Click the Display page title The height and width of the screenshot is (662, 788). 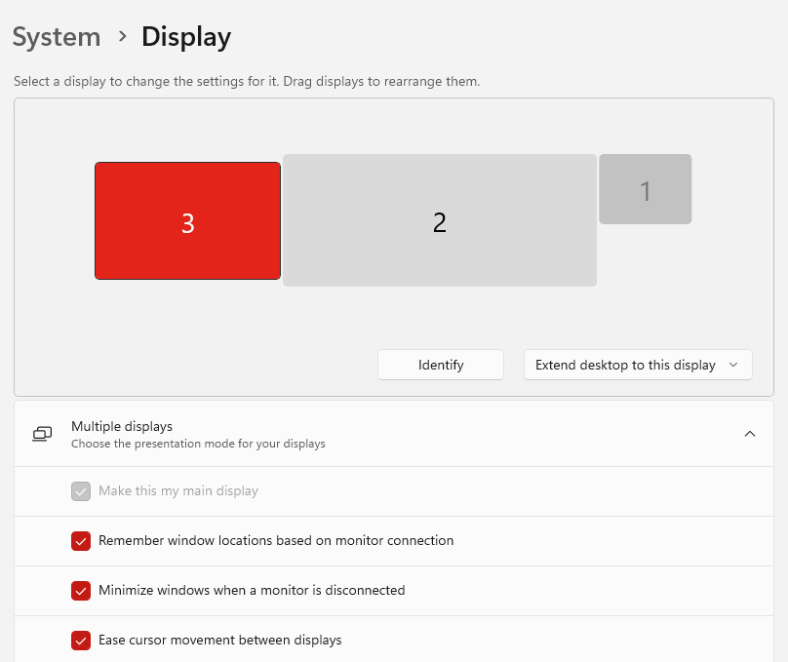coord(186,37)
